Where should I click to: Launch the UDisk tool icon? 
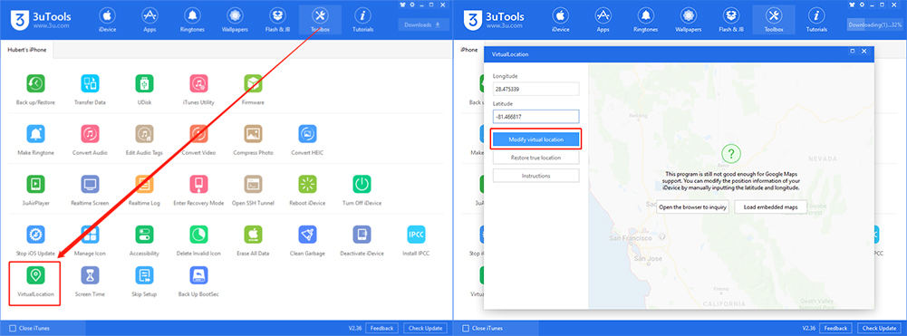click(144, 84)
